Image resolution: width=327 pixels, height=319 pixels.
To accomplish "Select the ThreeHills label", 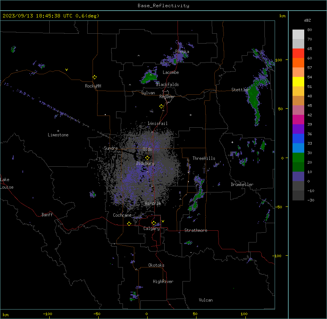I will (x=204, y=158).
